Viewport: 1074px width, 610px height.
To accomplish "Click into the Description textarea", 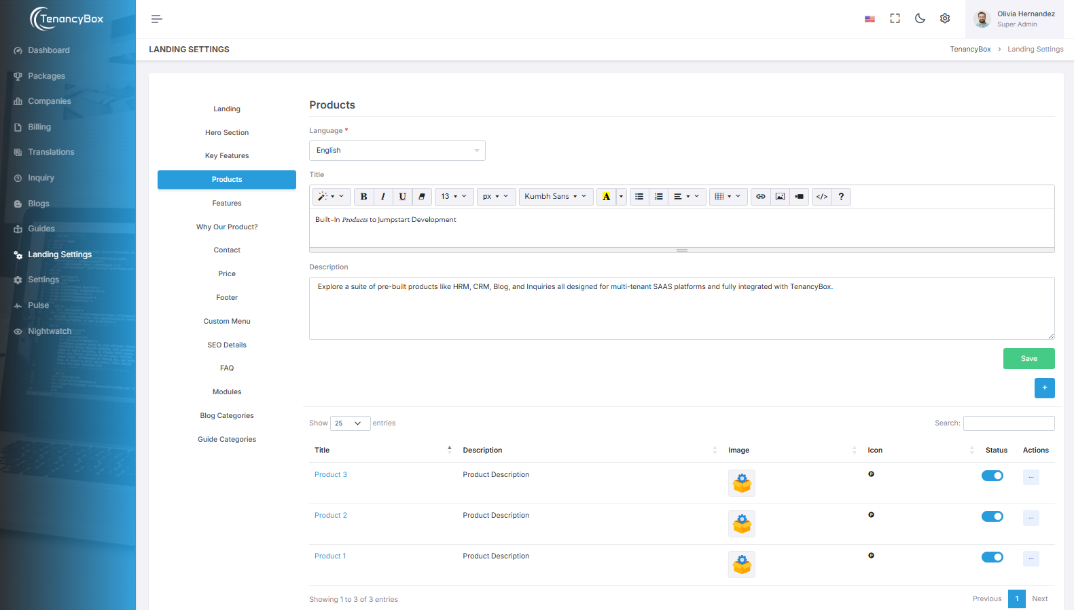I will [682, 308].
